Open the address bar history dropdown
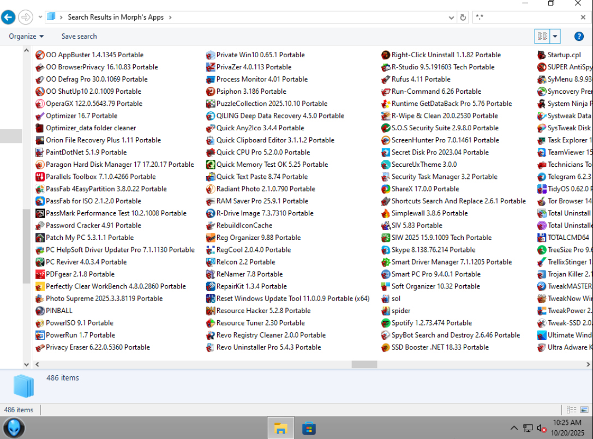The height and width of the screenshot is (439, 593). click(x=451, y=17)
